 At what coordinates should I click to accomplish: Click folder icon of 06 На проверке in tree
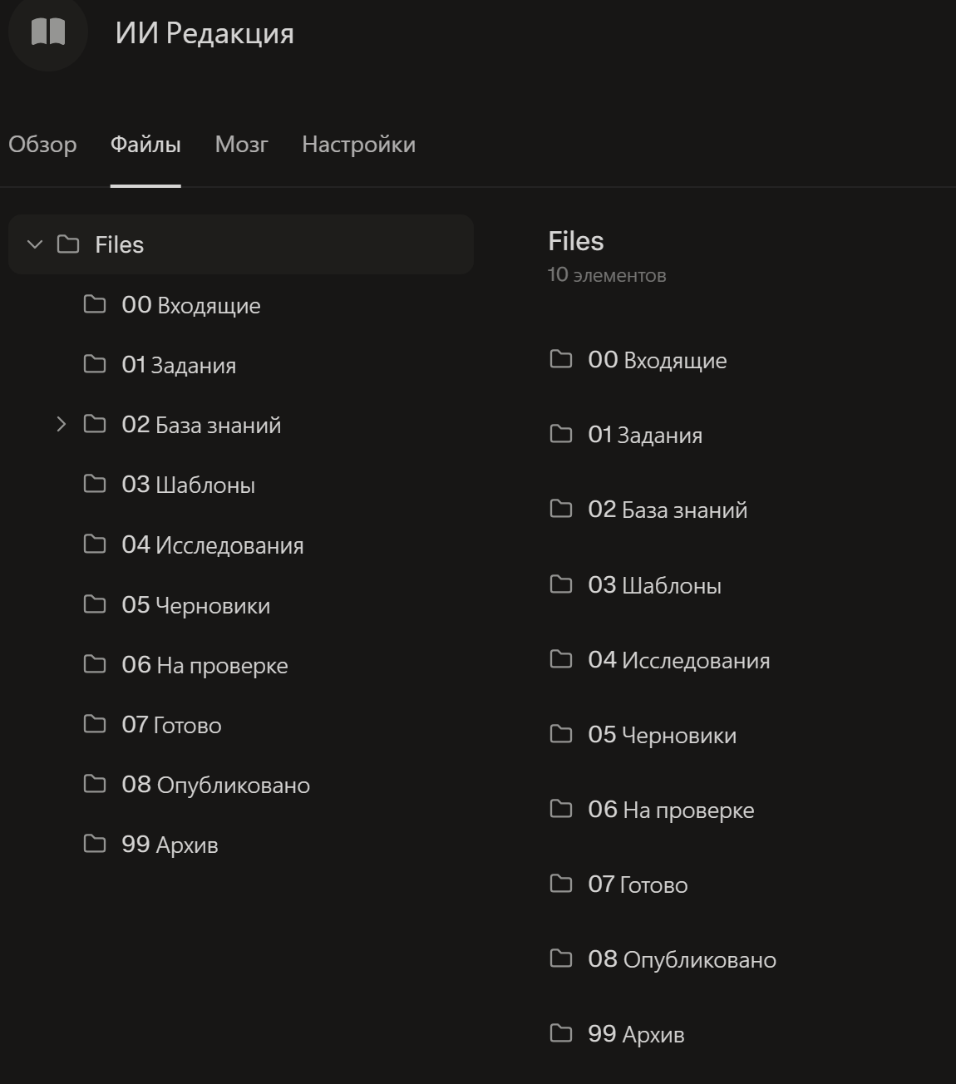tap(95, 664)
